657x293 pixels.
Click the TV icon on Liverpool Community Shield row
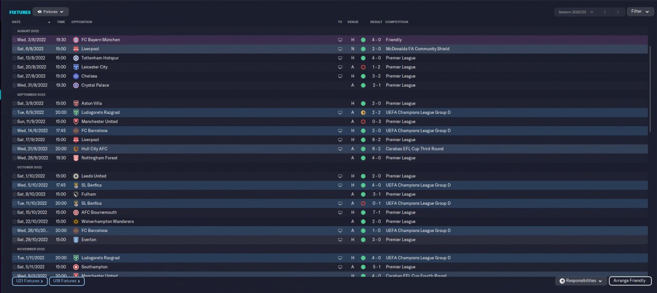point(340,49)
